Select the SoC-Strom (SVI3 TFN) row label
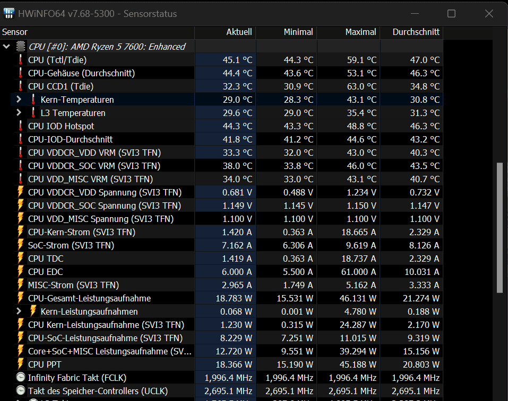This screenshot has width=508, height=401. click(x=71, y=245)
